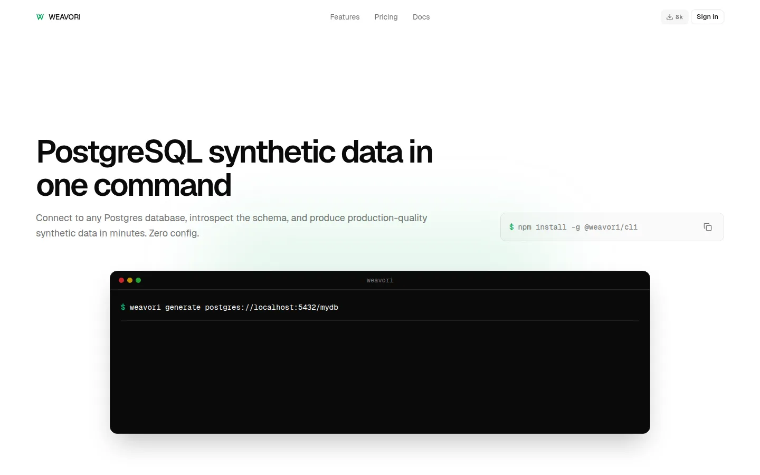Viewport: 760px width, 475px height.
Task: Click the Sign in button
Action: pos(707,17)
